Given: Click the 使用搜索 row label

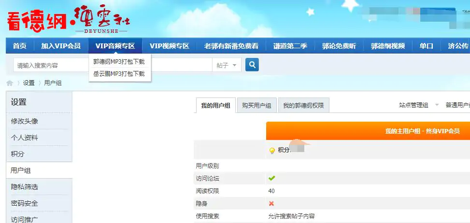Looking at the screenshot, I should (x=207, y=216).
